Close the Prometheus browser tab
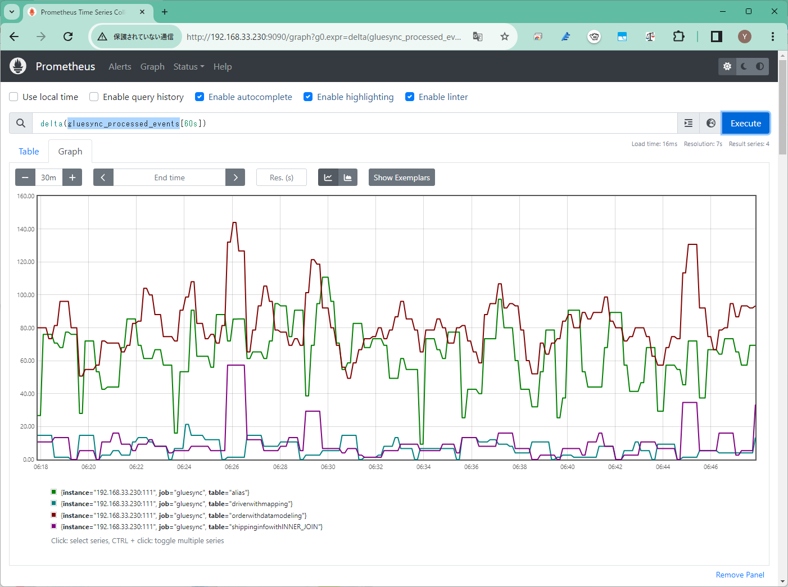 pyautogui.click(x=142, y=12)
